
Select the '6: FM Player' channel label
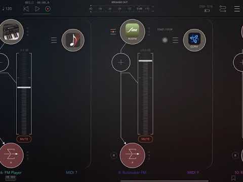11,172
